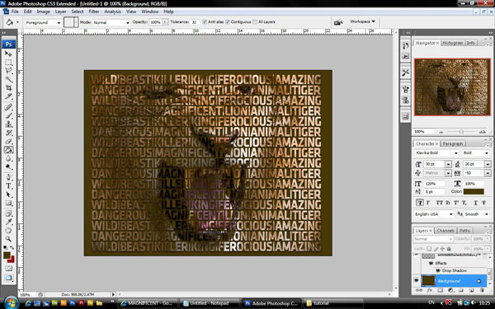
Task: Select the Blur tool
Action: 8,158
